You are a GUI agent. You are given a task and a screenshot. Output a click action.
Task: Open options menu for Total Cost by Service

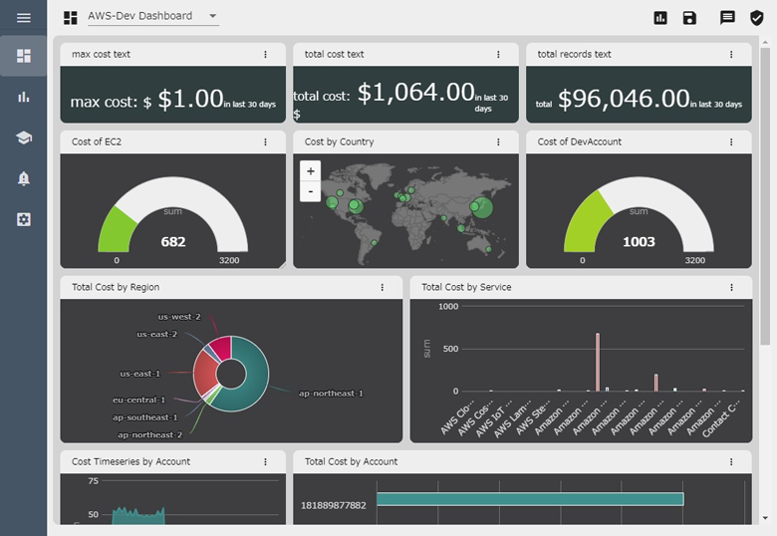731,287
